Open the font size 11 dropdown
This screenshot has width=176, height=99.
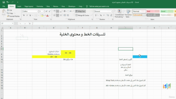click(x=43, y=11)
